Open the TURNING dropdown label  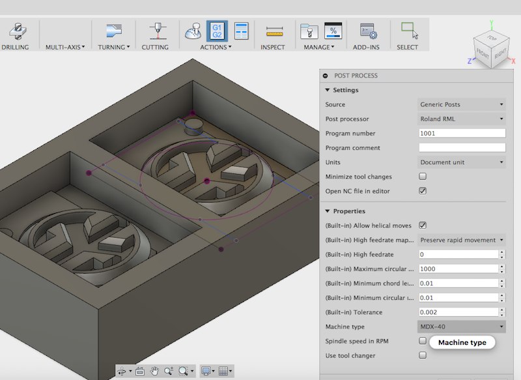[113, 47]
